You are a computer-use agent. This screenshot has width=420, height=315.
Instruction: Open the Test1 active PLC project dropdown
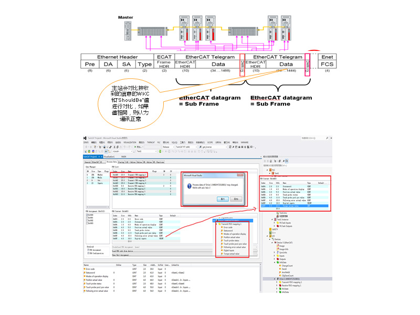[146, 151]
